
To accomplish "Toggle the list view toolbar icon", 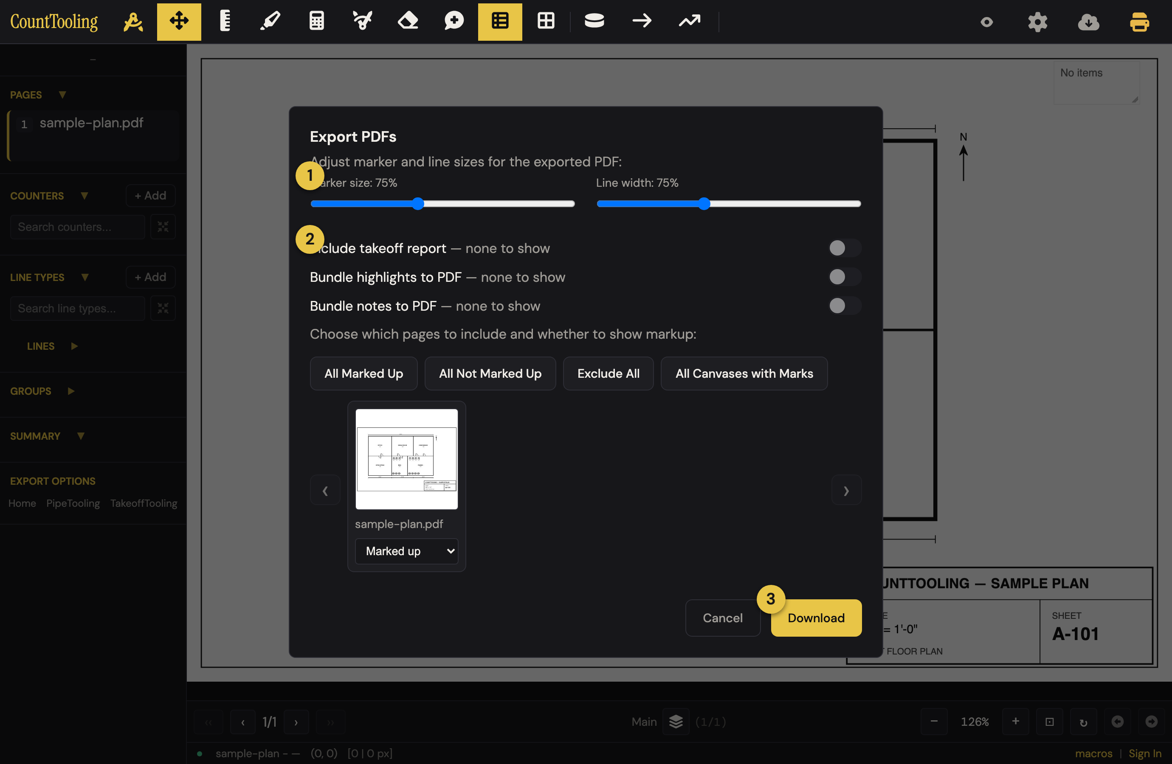I will click(500, 22).
